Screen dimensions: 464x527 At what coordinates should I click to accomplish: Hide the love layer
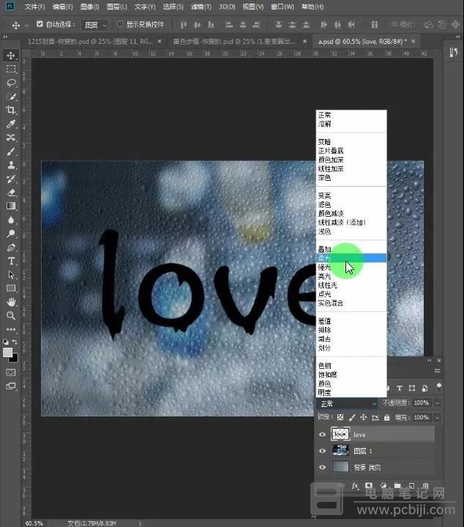(x=322, y=434)
